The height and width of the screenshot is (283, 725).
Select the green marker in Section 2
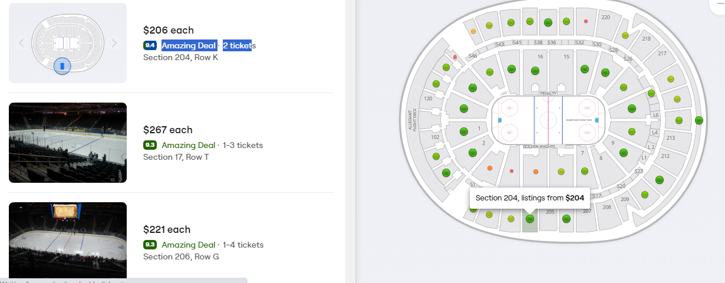472,153
